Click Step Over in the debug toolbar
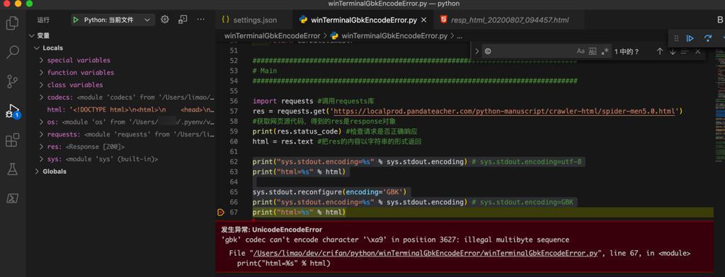 tap(707, 38)
